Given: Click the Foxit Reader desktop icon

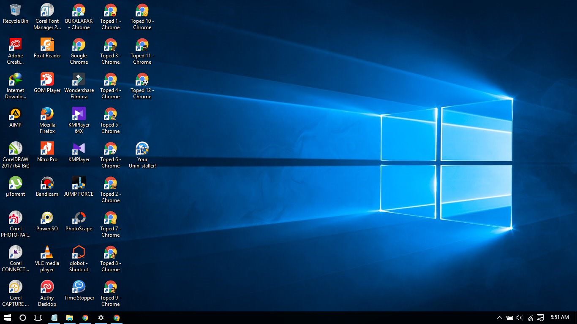Looking at the screenshot, I should 47,48.
